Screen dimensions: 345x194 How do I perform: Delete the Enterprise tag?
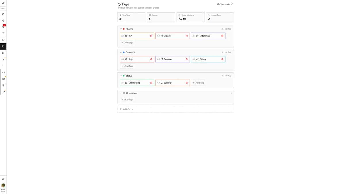pyautogui.click(x=222, y=36)
